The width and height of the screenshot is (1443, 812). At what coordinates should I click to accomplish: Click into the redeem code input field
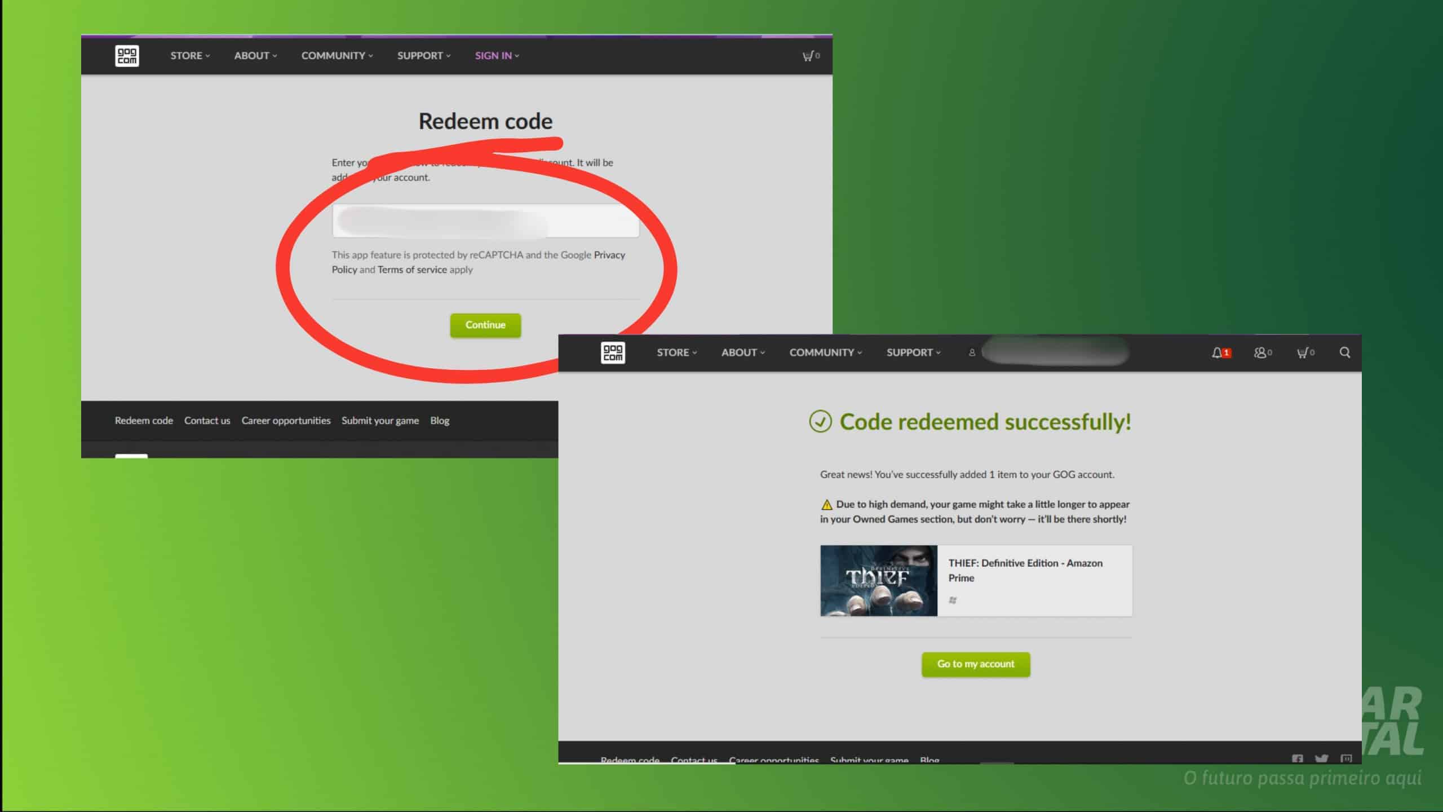point(485,220)
